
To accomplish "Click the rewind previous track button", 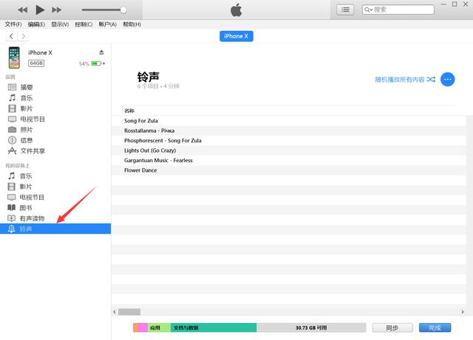I will pos(23,10).
